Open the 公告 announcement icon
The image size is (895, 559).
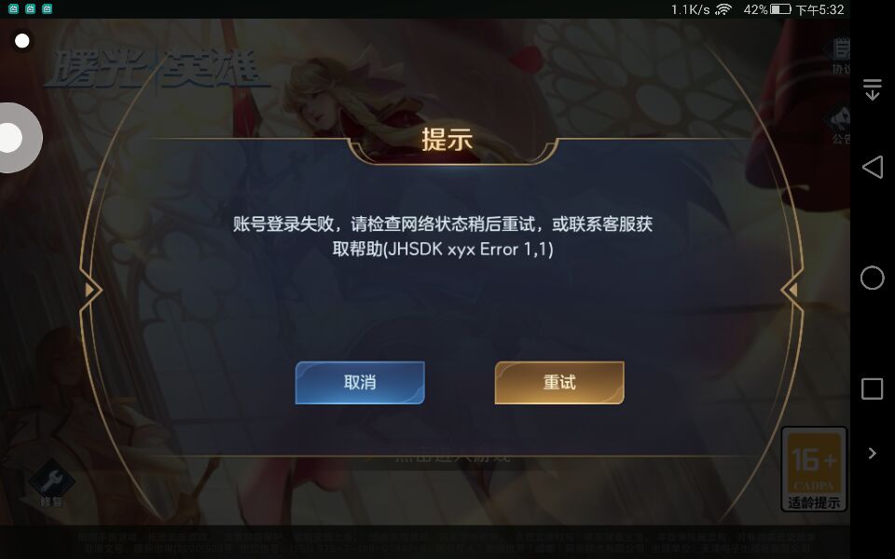tap(840, 125)
